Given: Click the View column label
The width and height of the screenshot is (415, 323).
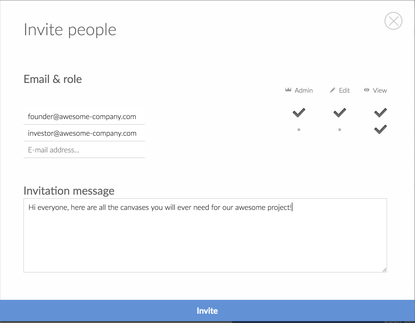Looking at the screenshot, I should pos(380,90).
